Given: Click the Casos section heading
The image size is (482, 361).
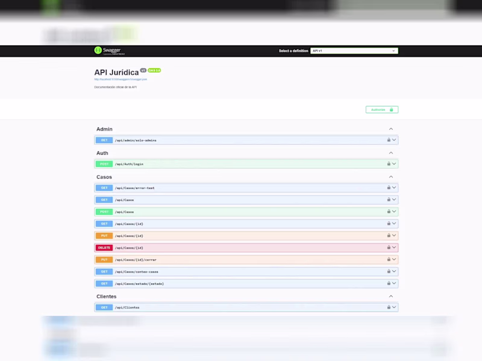Looking at the screenshot, I should coord(104,177).
